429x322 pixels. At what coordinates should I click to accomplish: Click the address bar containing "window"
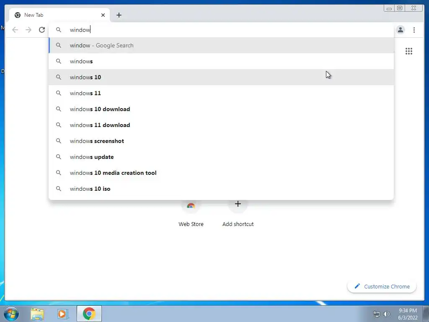point(221,30)
